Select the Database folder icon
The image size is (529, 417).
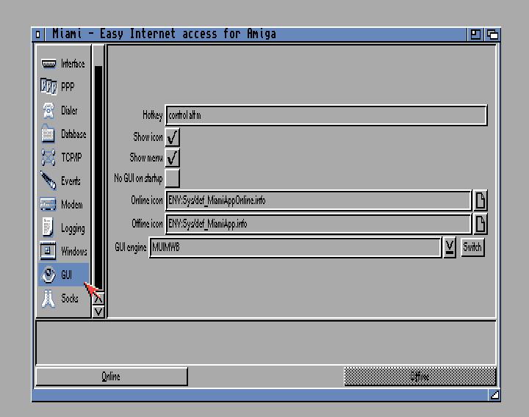(48, 134)
